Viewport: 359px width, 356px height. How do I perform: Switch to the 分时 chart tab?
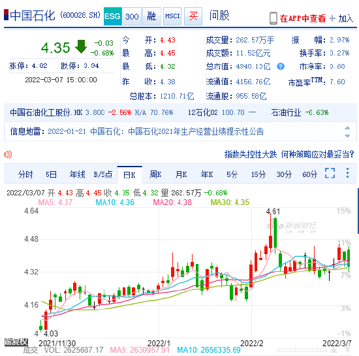click(25, 174)
